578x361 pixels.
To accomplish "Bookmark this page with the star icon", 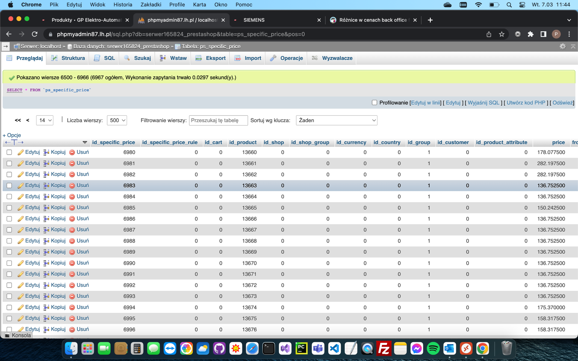I will pyautogui.click(x=502, y=34).
